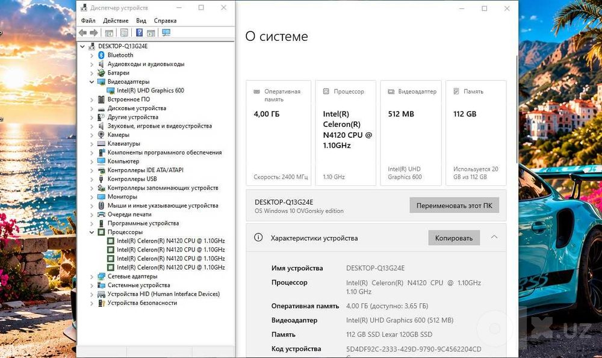Viewport: 602px width, 358px height.
Task: Open the Файл menu
Action: 88,20
